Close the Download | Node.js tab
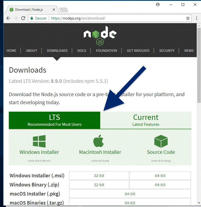 (54, 10)
